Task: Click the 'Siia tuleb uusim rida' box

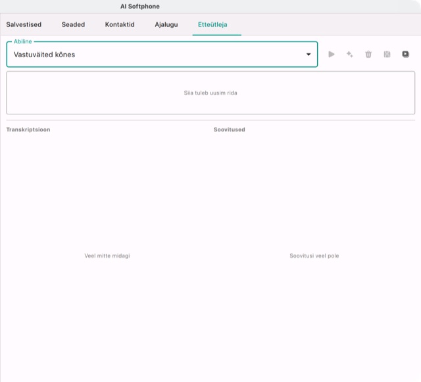Action: pyautogui.click(x=210, y=93)
